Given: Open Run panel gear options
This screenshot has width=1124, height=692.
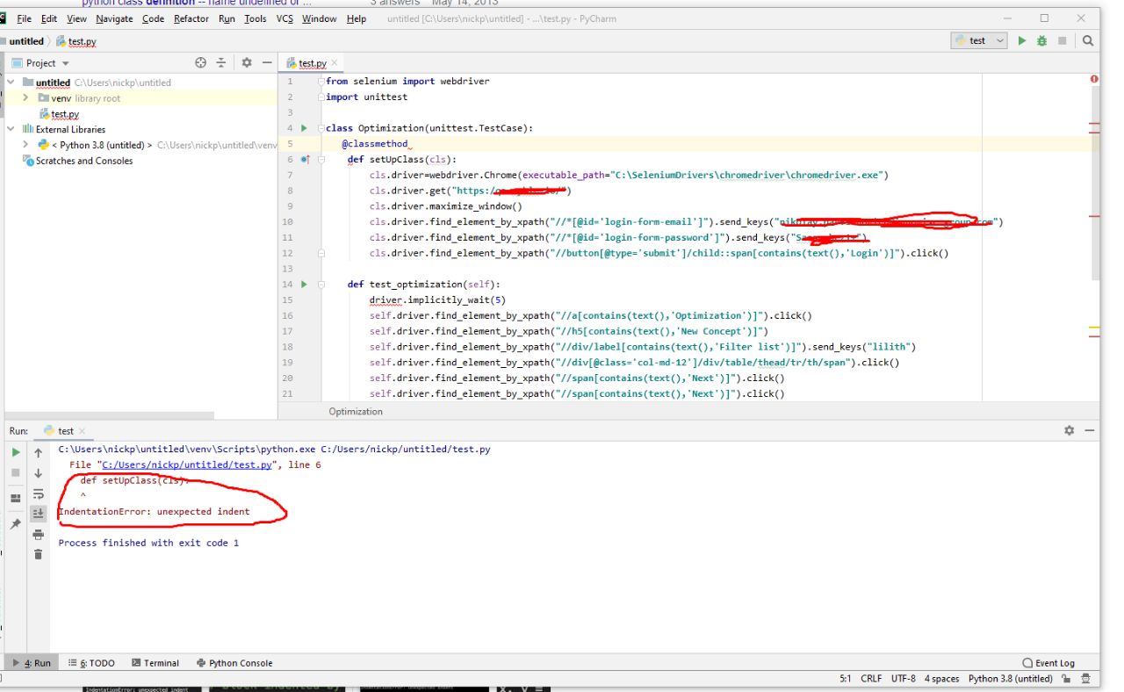Looking at the screenshot, I should [x=1069, y=430].
